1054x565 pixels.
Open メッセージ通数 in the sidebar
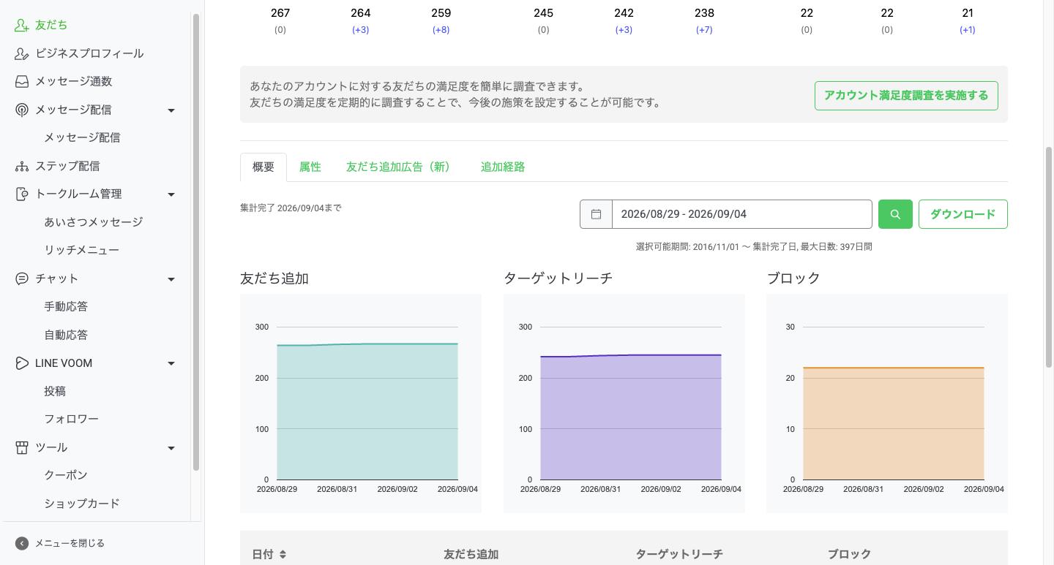pos(73,81)
